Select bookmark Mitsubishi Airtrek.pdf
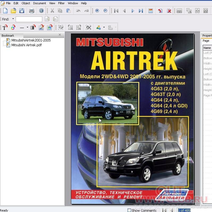Screen dimensions: 212x212 [27, 45]
